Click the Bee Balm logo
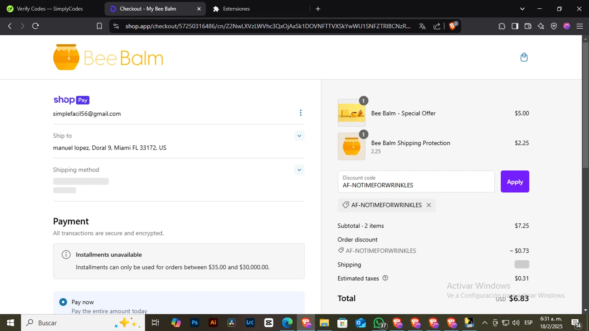Screen dimensions: 589x331 (108, 57)
